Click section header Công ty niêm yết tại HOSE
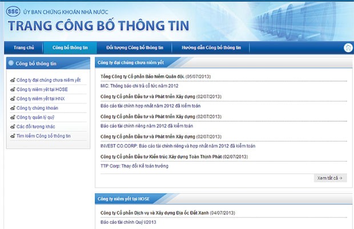Image resolution: width=354 pixels, height=229 pixels. 123,199
